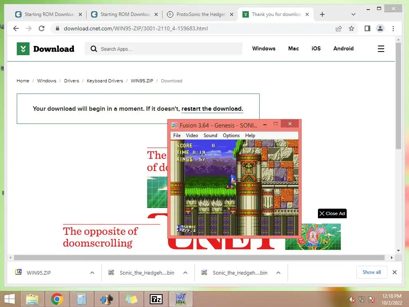Open Help menu in Fusion
Viewport: 409px width, 307px height.
pos(250,136)
